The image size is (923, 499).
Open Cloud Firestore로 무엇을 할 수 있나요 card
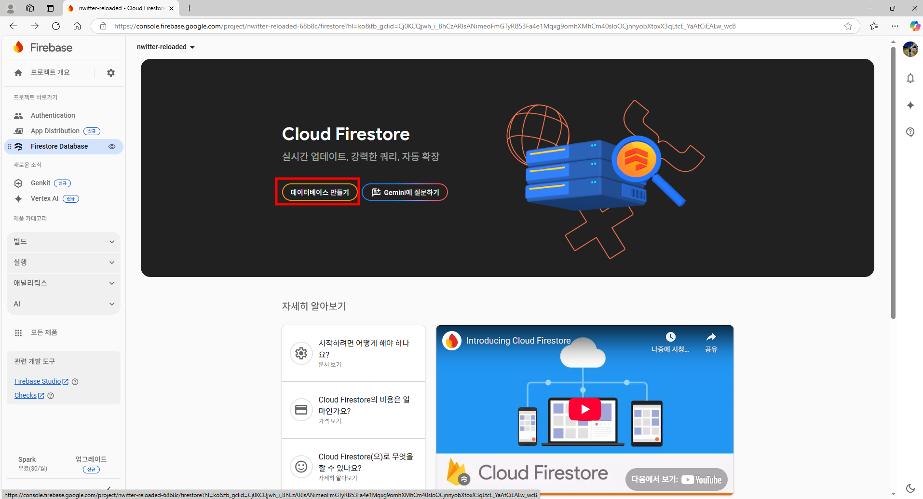point(353,466)
